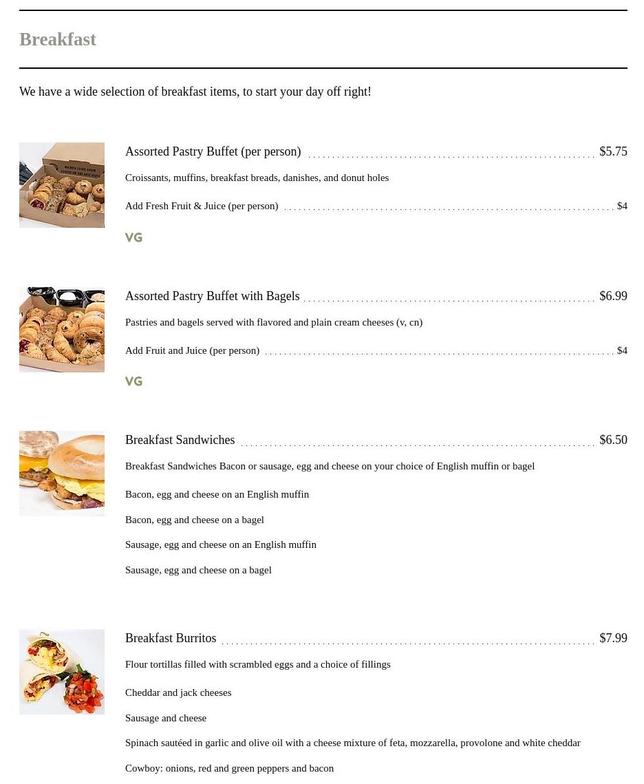This screenshot has height=784, width=644.
Task: Choose the Cowboy burrito filling option
Action: (x=229, y=768)
